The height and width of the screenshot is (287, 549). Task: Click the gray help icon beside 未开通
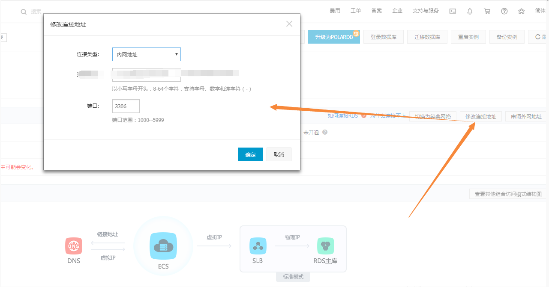coord(325,132)
